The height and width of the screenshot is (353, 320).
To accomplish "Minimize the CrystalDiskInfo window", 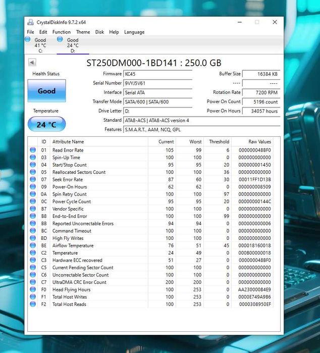I will (x=240, y=22).
